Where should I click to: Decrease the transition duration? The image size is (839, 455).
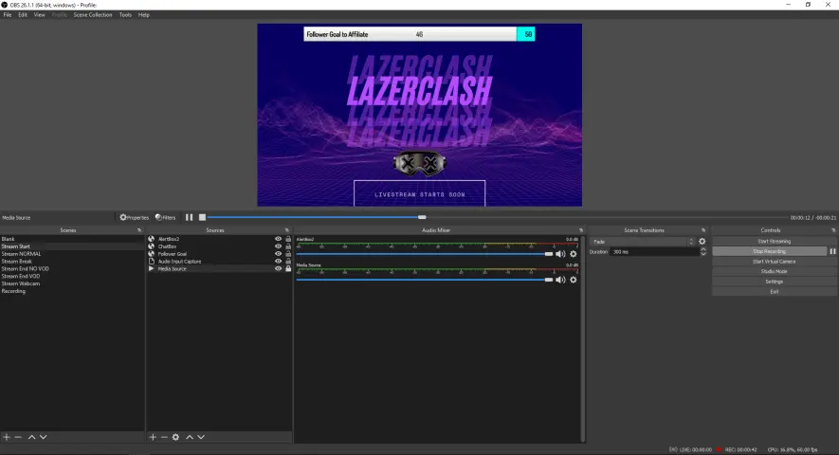703,254
